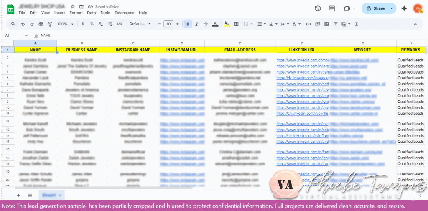Open the zoom 100% dropdown
This screenshot has width=428, height=211.
[x=65, y=24]
